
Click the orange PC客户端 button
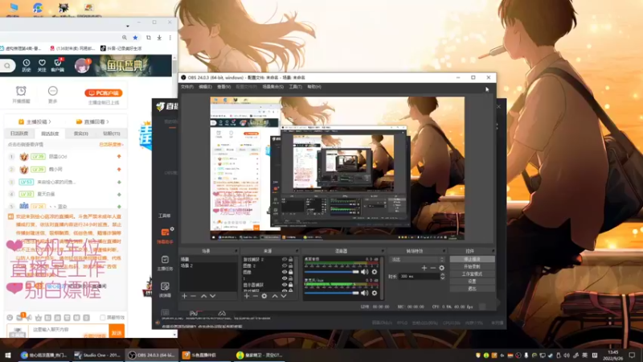tap(104, 93)
